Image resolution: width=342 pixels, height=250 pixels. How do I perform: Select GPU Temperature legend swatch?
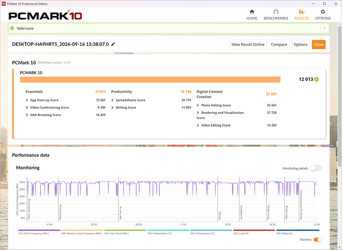tap(211, 230)
